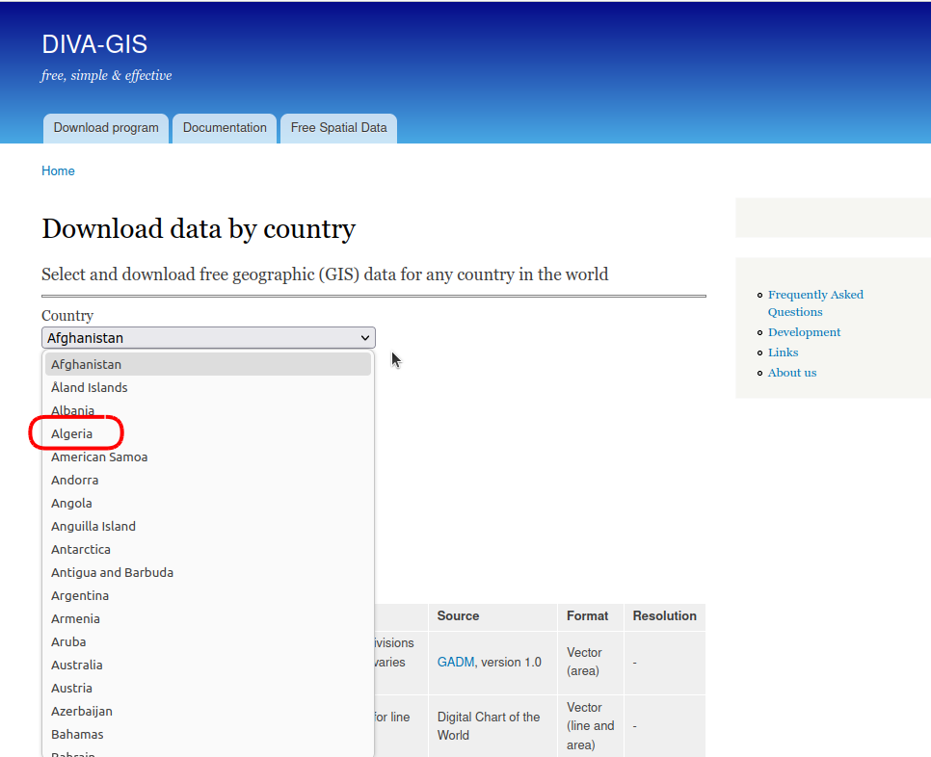931x757 pixels.
Task: Choose Antigua and Barbuda from the list
Action: (208, 572)
